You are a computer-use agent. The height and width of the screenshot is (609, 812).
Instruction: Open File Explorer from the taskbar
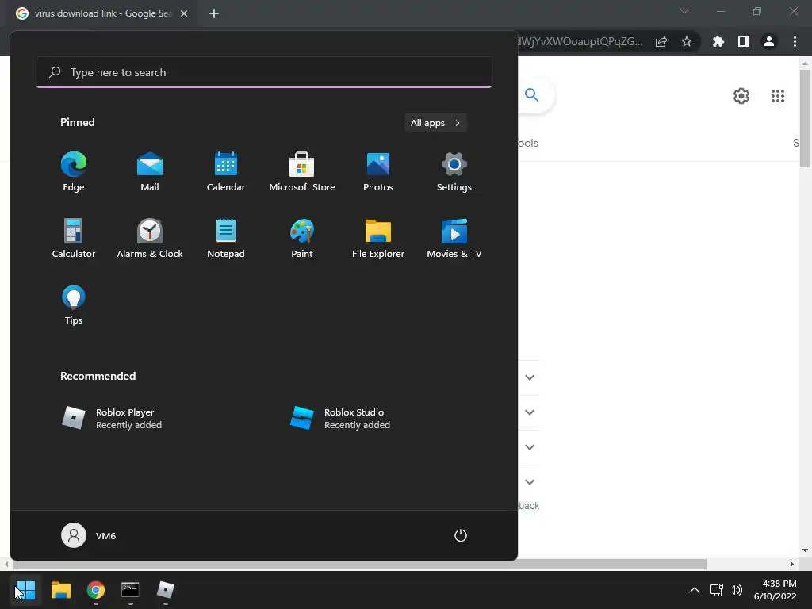60,590
